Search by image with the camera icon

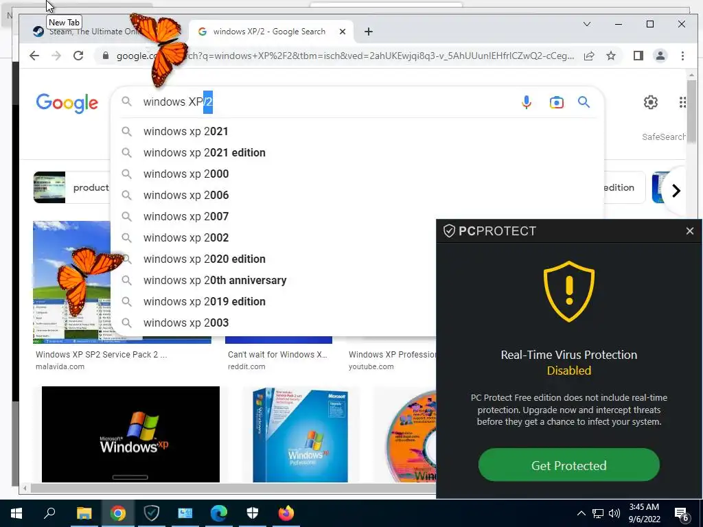(556, 102)
